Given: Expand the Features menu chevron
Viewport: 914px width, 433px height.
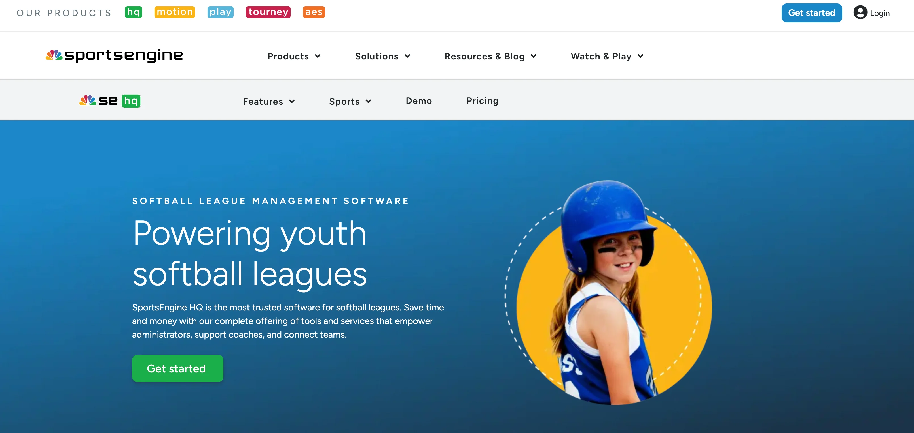Looking at the screenshot, I should (x=292, y=101).
